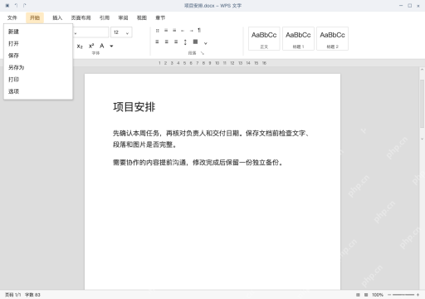The image size is (425, 299).
Task: Decrease the paragraph indent
Action: coord(183,31)
